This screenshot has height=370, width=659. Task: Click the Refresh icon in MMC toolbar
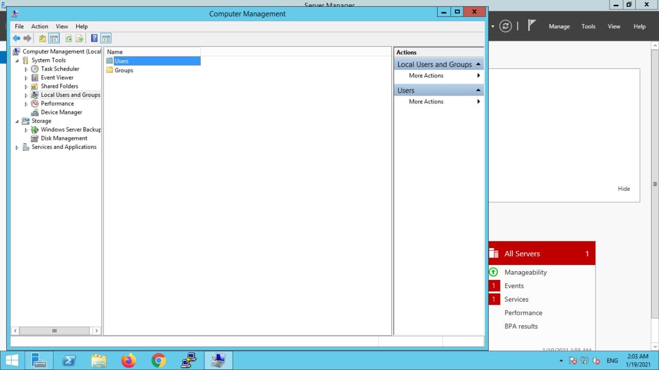68,39
